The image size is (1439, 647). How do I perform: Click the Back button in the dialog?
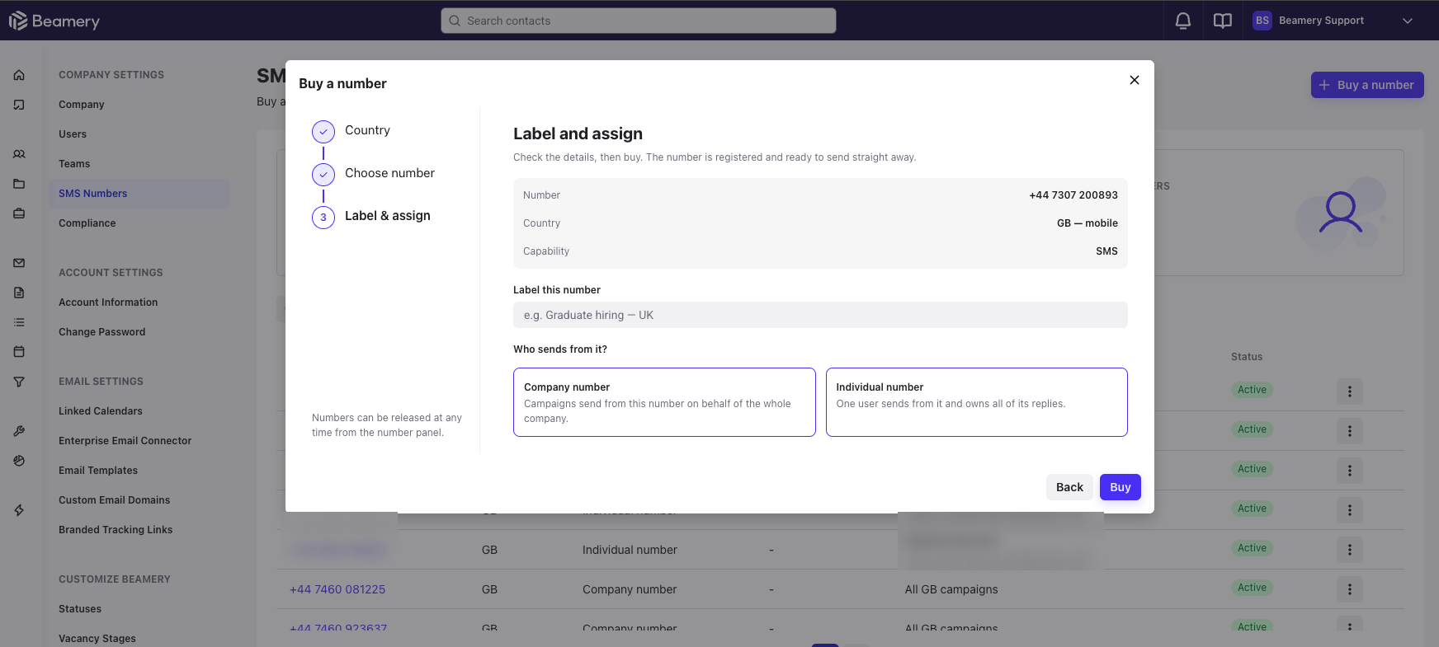click(1069, 487)
